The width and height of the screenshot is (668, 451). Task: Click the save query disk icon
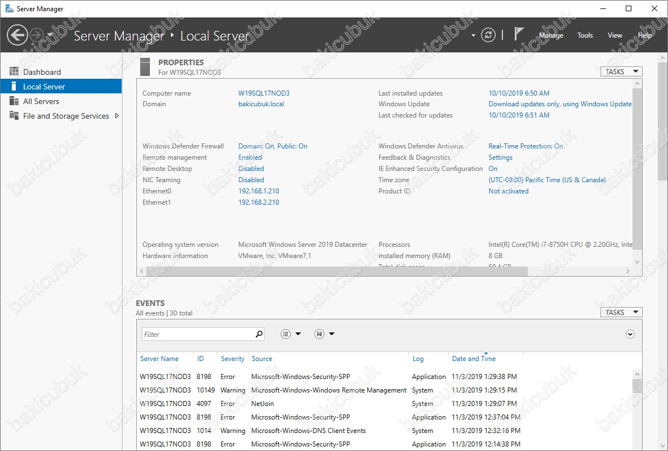(319, 334)
